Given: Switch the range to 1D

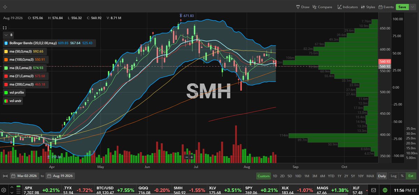Looking at the screenshot, I should pyautogui.click(x=275, y=176).
